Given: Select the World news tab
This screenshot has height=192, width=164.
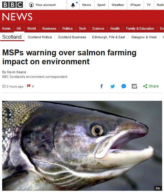Looking at the screenshot, I should tap(32, 28).
